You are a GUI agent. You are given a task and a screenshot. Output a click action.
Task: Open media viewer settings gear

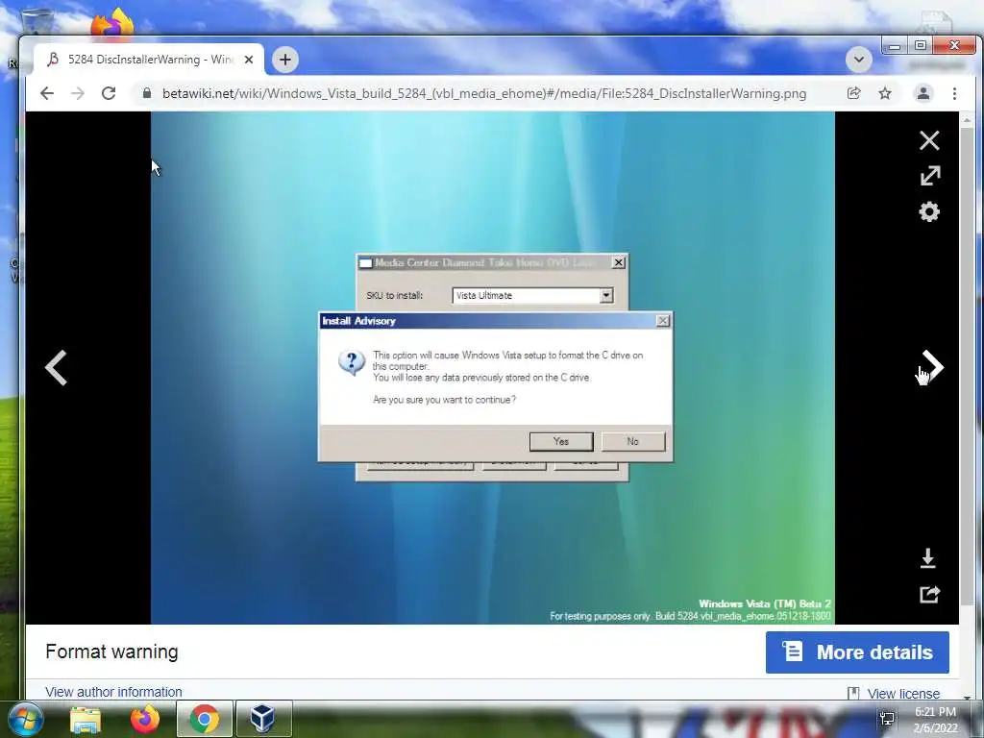[929, 211]
